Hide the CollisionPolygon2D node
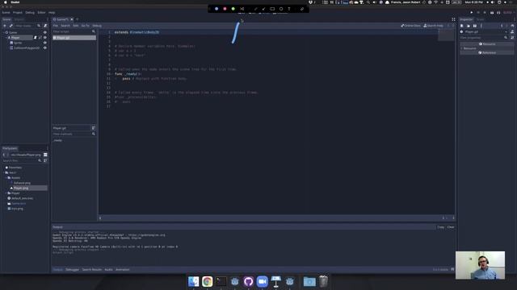The height and width of the screenshot is (290, 517). (x=45, y=48)
